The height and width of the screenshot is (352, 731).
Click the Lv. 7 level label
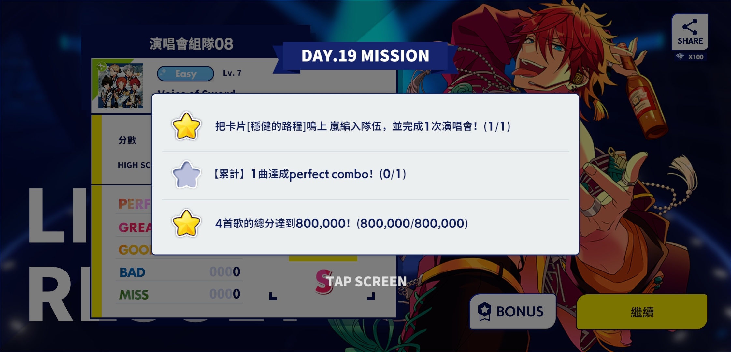(x=232, y=73)
